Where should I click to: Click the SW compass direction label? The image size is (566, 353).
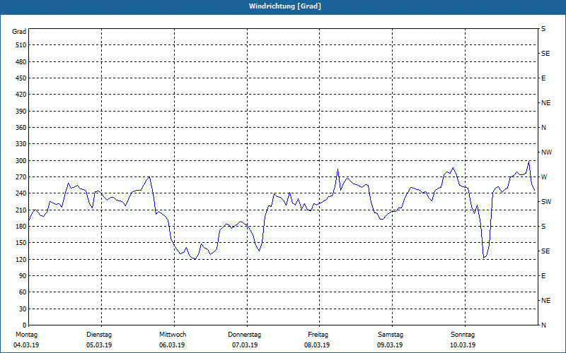[x=546, y=202]
